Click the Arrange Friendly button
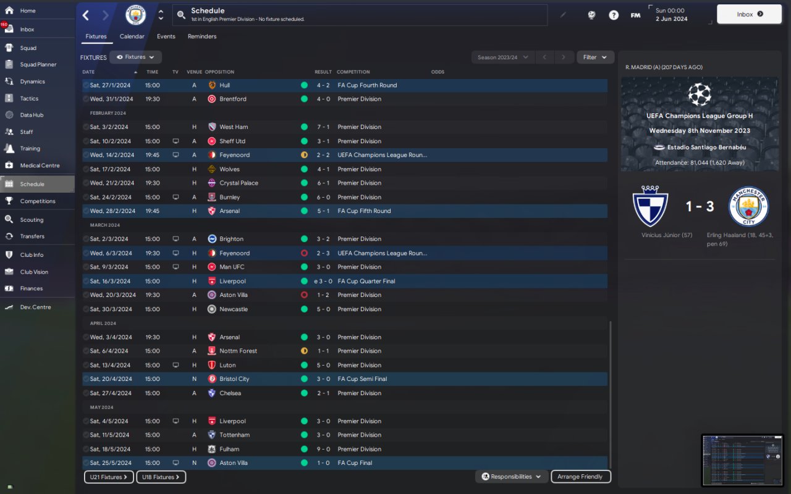Image resolution: width=791 pixels, height=494 pixels. coord(581,477)
